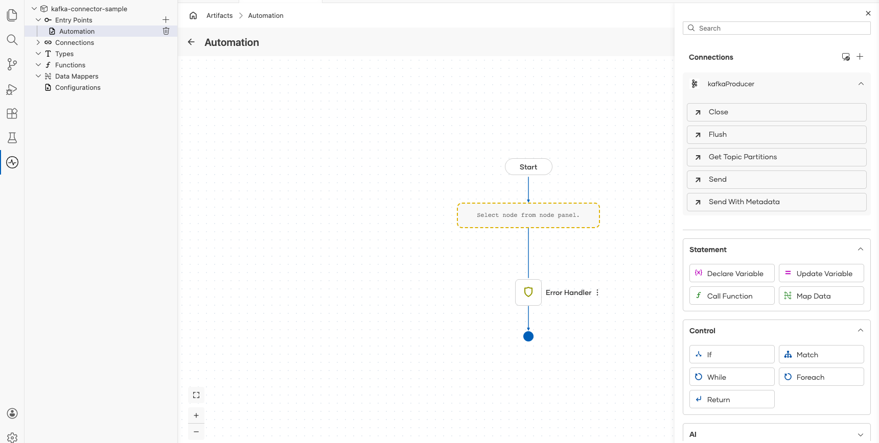879x443 pixels.
Task: Click the Start node
Action: (528, 167)
